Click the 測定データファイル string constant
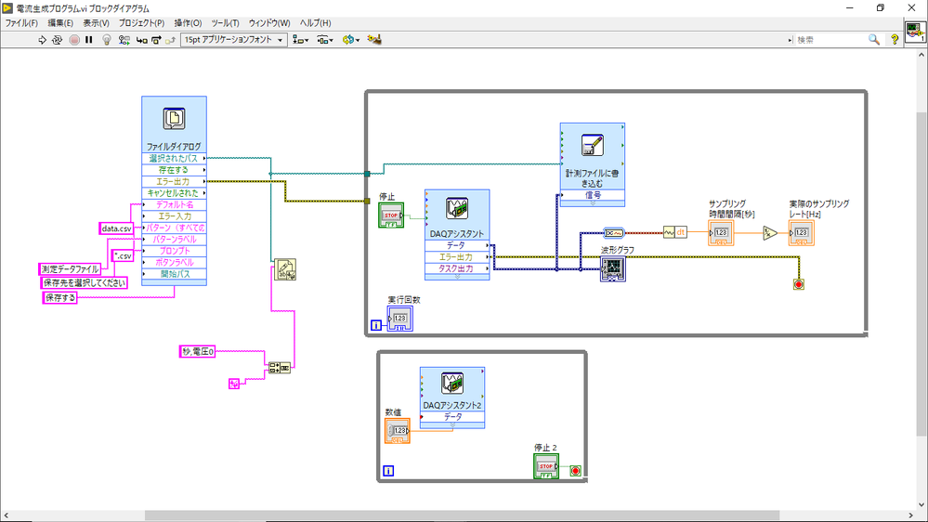 [x=70, y=269]
